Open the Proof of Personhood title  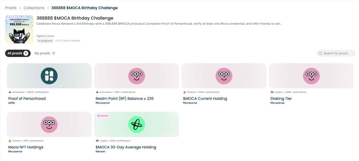pos(27,99)
